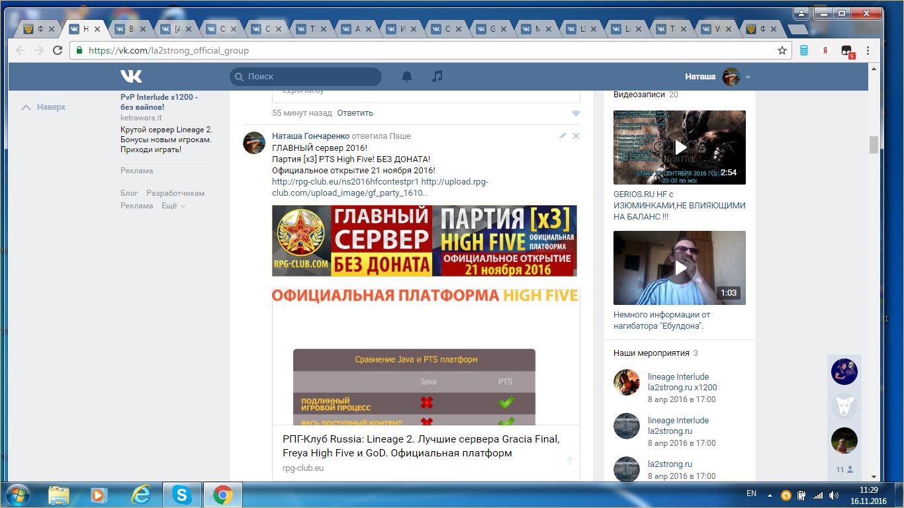Expand the Ещё dropdown in the footer
Image resolution: width=904 pixels, height=508 pixels.
173,206
